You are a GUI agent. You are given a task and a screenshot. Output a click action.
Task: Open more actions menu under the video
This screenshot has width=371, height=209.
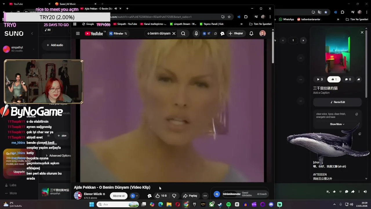[x=205, y=196]
